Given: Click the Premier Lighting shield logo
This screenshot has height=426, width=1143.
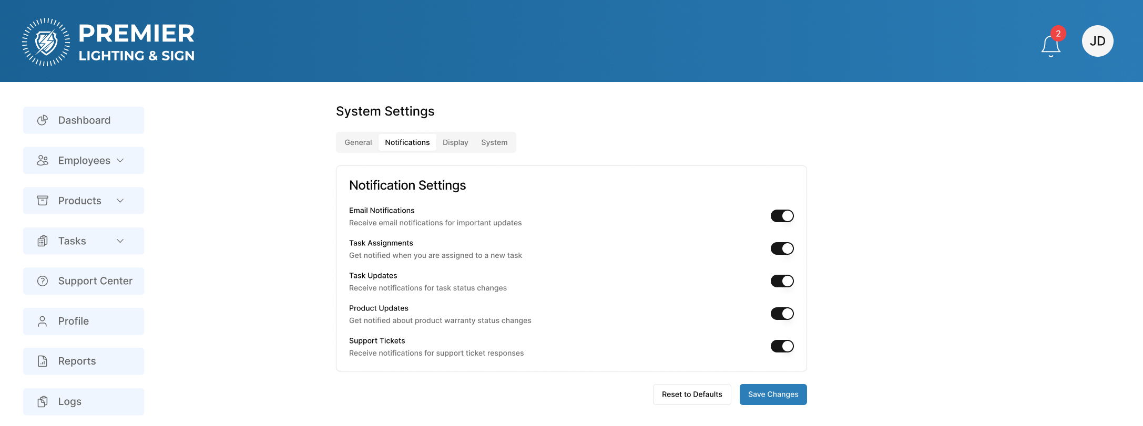Looking at the screenshot, I should click(x=46, y=42).
